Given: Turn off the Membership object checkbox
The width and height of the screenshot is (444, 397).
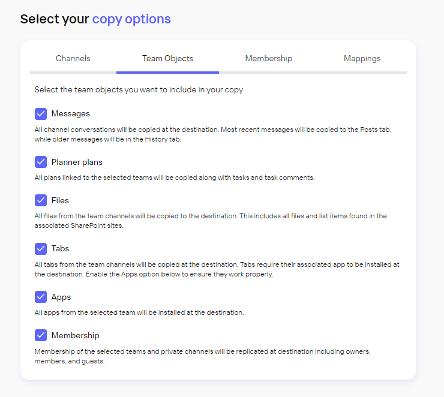Looking at the screenshot, I should point(41,335).
